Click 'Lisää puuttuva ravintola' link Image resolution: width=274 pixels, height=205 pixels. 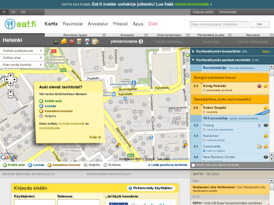tap(168, 165)
